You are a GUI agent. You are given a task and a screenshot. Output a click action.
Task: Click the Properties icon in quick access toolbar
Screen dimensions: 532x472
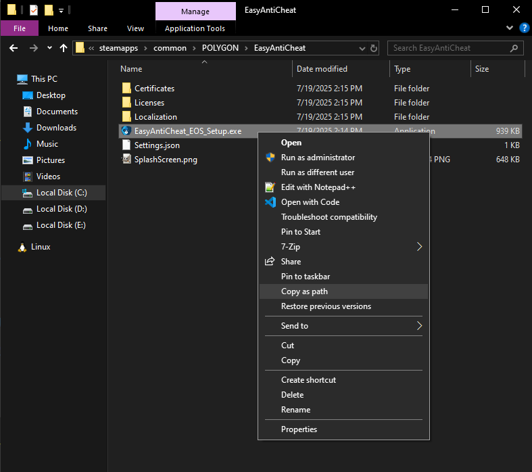point(33,10)
